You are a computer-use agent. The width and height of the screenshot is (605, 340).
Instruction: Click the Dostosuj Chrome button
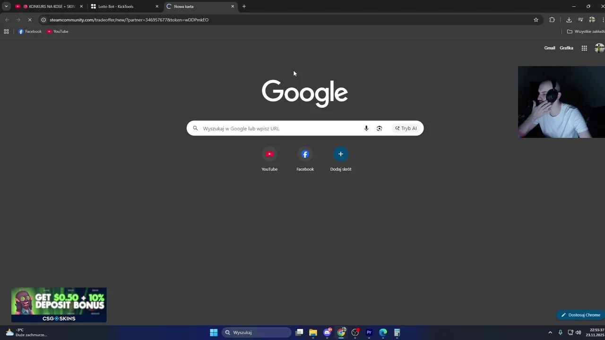(580, 315)
